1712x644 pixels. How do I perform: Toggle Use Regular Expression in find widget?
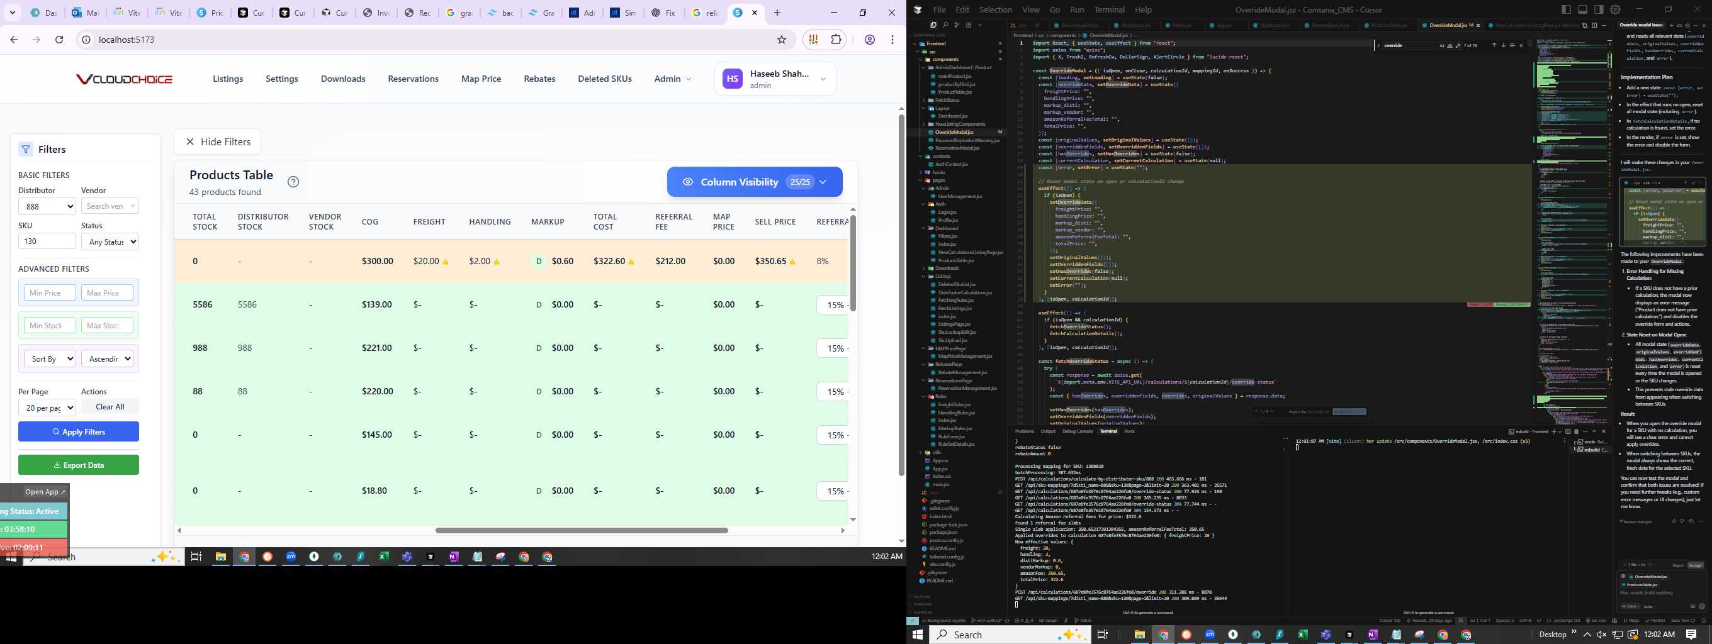[x=1458, y=46]
